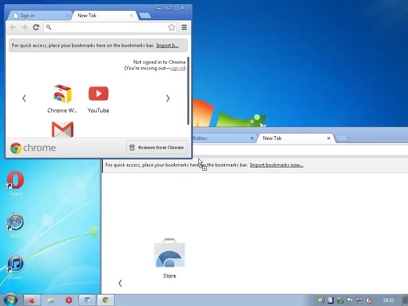Click Show desktop button at taskbar end
This screenshot has height=306, width=408.
(405, 300)
